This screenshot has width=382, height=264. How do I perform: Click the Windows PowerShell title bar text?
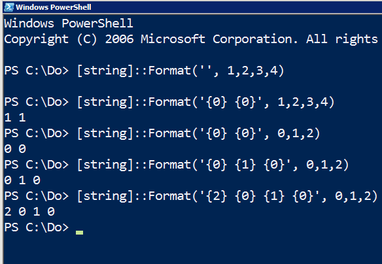pyautogui.click(x=54, y=7)
